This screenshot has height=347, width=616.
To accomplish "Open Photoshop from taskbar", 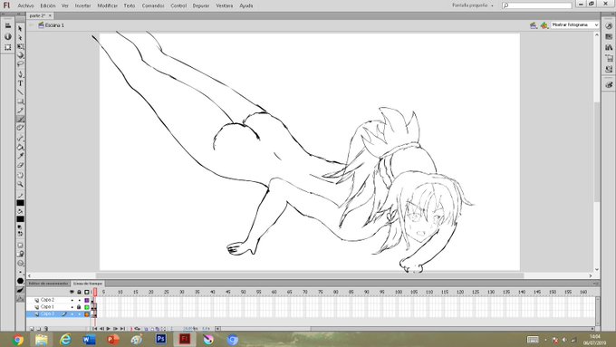I will pyautogui.click(x=160, y=339).
